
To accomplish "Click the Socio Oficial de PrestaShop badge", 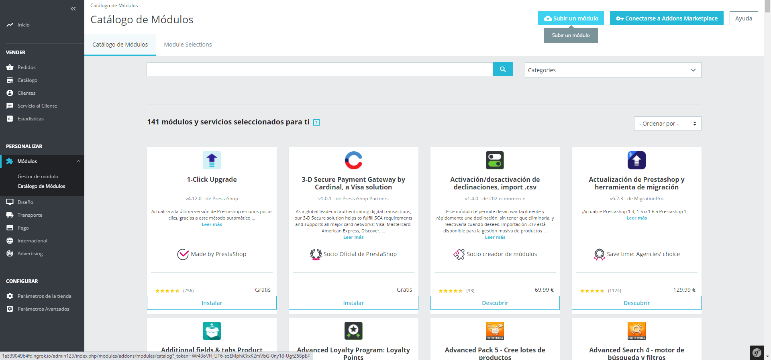I will [353, 254].
